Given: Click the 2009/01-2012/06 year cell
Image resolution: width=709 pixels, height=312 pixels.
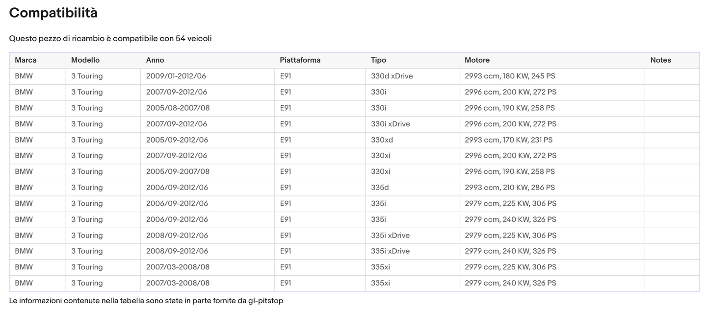Looking at the screenshot, I should [177, 76].
